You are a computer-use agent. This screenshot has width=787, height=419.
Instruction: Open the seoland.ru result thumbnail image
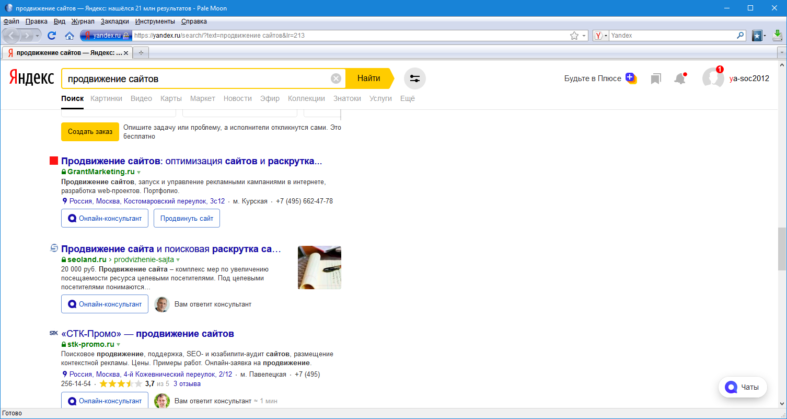pos(319,267)
